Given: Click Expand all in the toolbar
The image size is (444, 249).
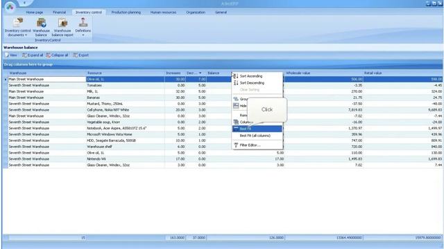Looking at the screenshot, I should [33, 55].
